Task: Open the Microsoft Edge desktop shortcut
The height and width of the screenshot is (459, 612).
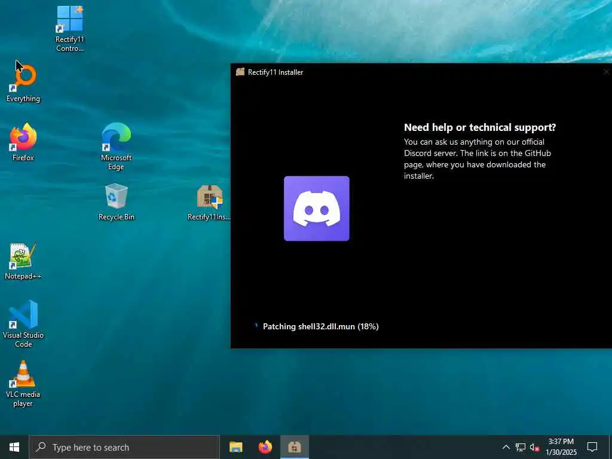Action: 117,147
